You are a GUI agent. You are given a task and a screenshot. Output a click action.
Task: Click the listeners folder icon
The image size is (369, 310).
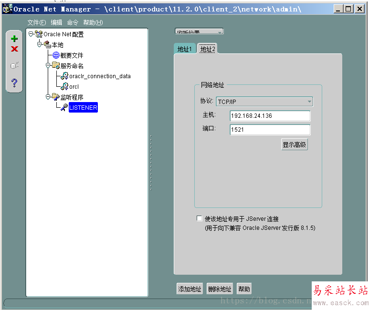pyautogui.click(x=56, y=97)
